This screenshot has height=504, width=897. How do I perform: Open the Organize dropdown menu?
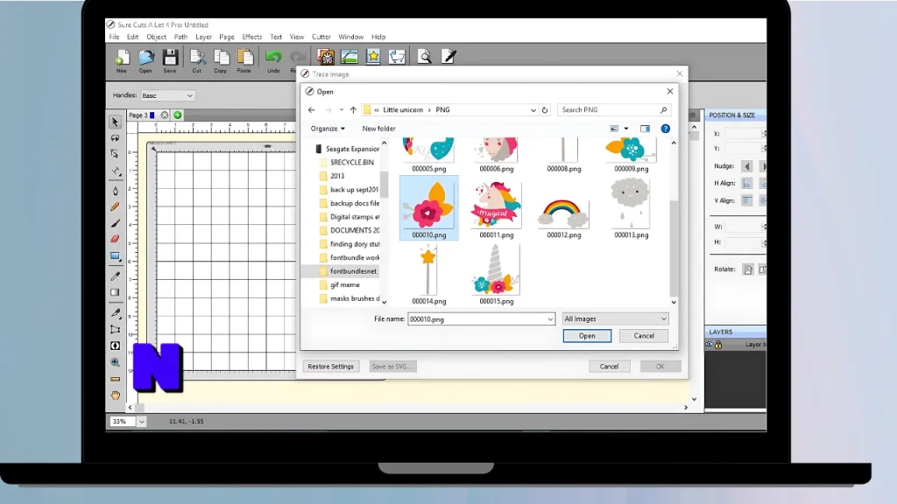[328, 129]
